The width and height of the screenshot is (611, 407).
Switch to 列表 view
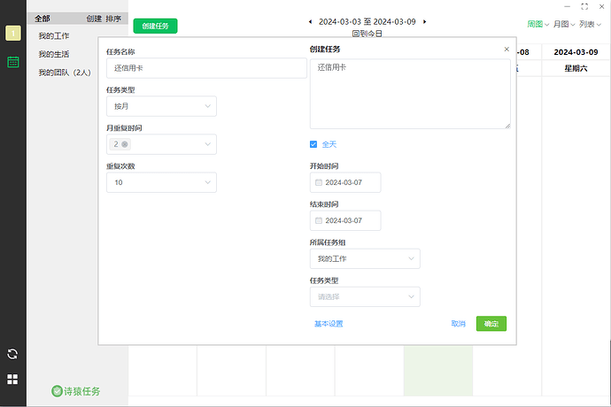click(x=590, y=25)
